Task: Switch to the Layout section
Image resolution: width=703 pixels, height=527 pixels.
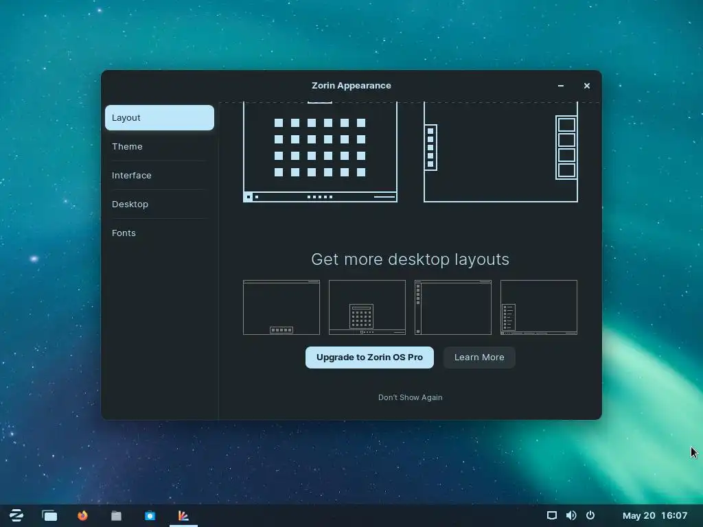Action: point(159,118)
